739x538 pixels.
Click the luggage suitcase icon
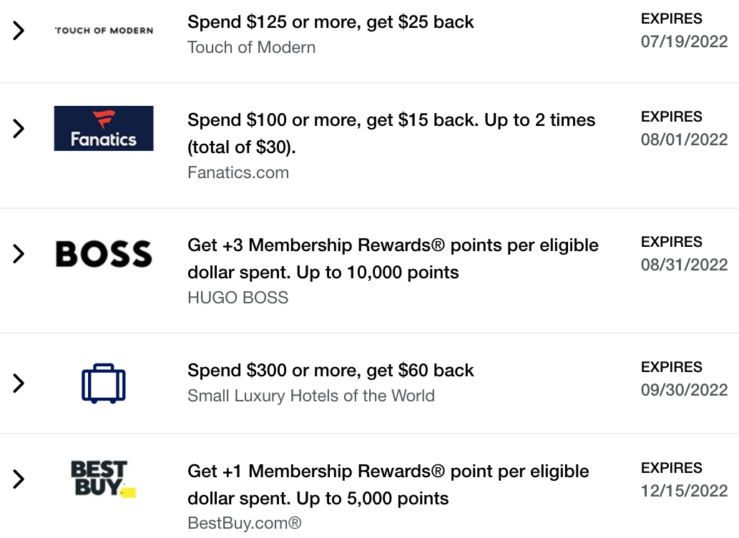click(x=104, y=383)
